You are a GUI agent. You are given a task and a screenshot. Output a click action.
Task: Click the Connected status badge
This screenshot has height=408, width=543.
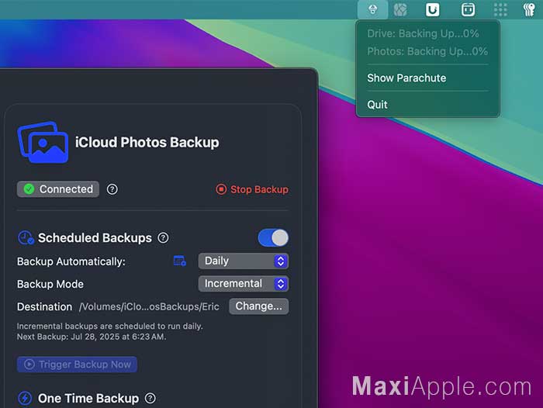[58, 189]
